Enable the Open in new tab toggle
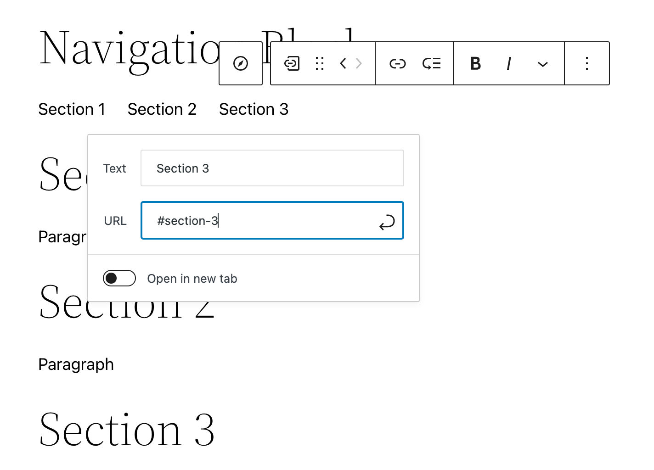654x470 pixels. [119, 278]
